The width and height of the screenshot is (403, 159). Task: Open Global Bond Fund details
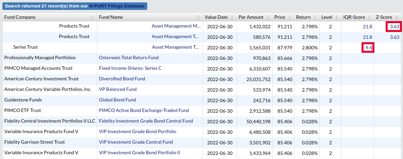(x=117, y=100)
